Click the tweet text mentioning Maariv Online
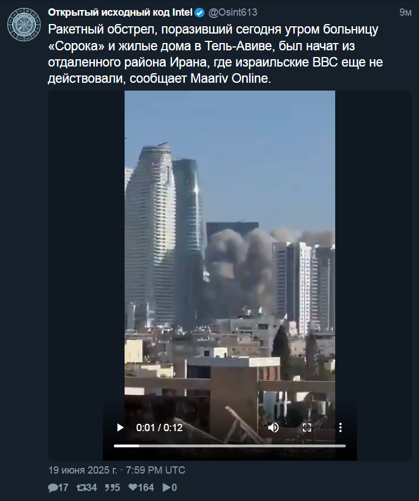419x501 pixels. (216, 54)
